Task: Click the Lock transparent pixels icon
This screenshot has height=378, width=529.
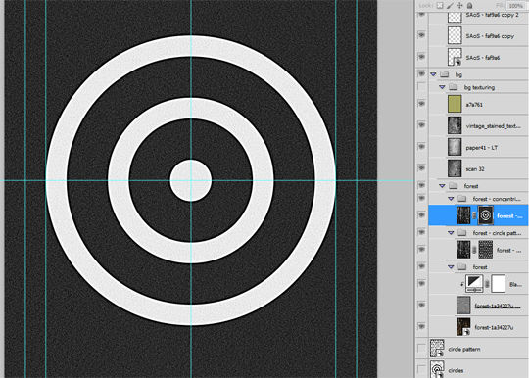Action: 440,5
